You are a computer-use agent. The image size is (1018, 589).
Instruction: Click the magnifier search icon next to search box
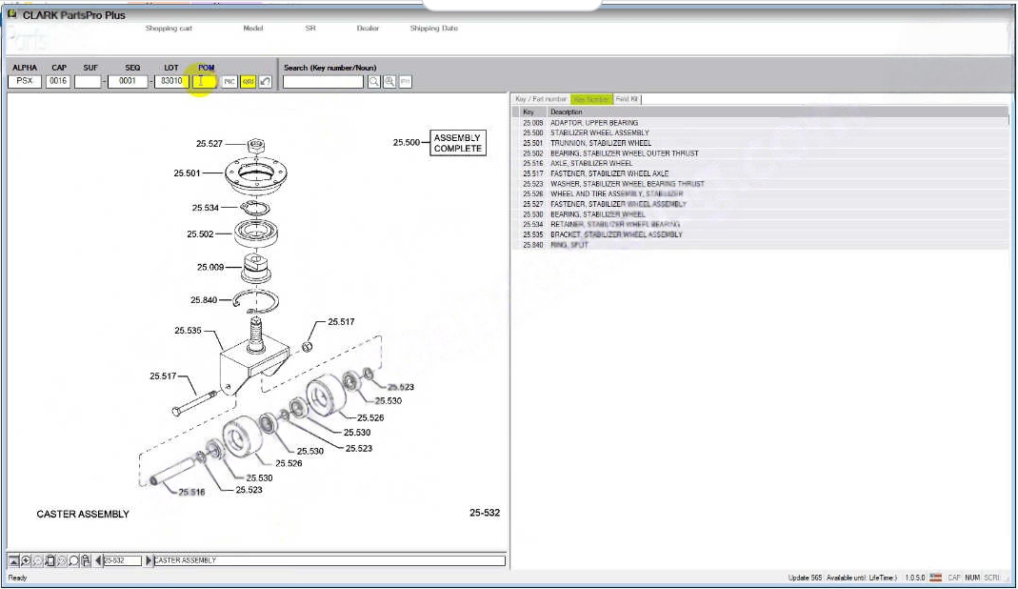tap(374, 82)
